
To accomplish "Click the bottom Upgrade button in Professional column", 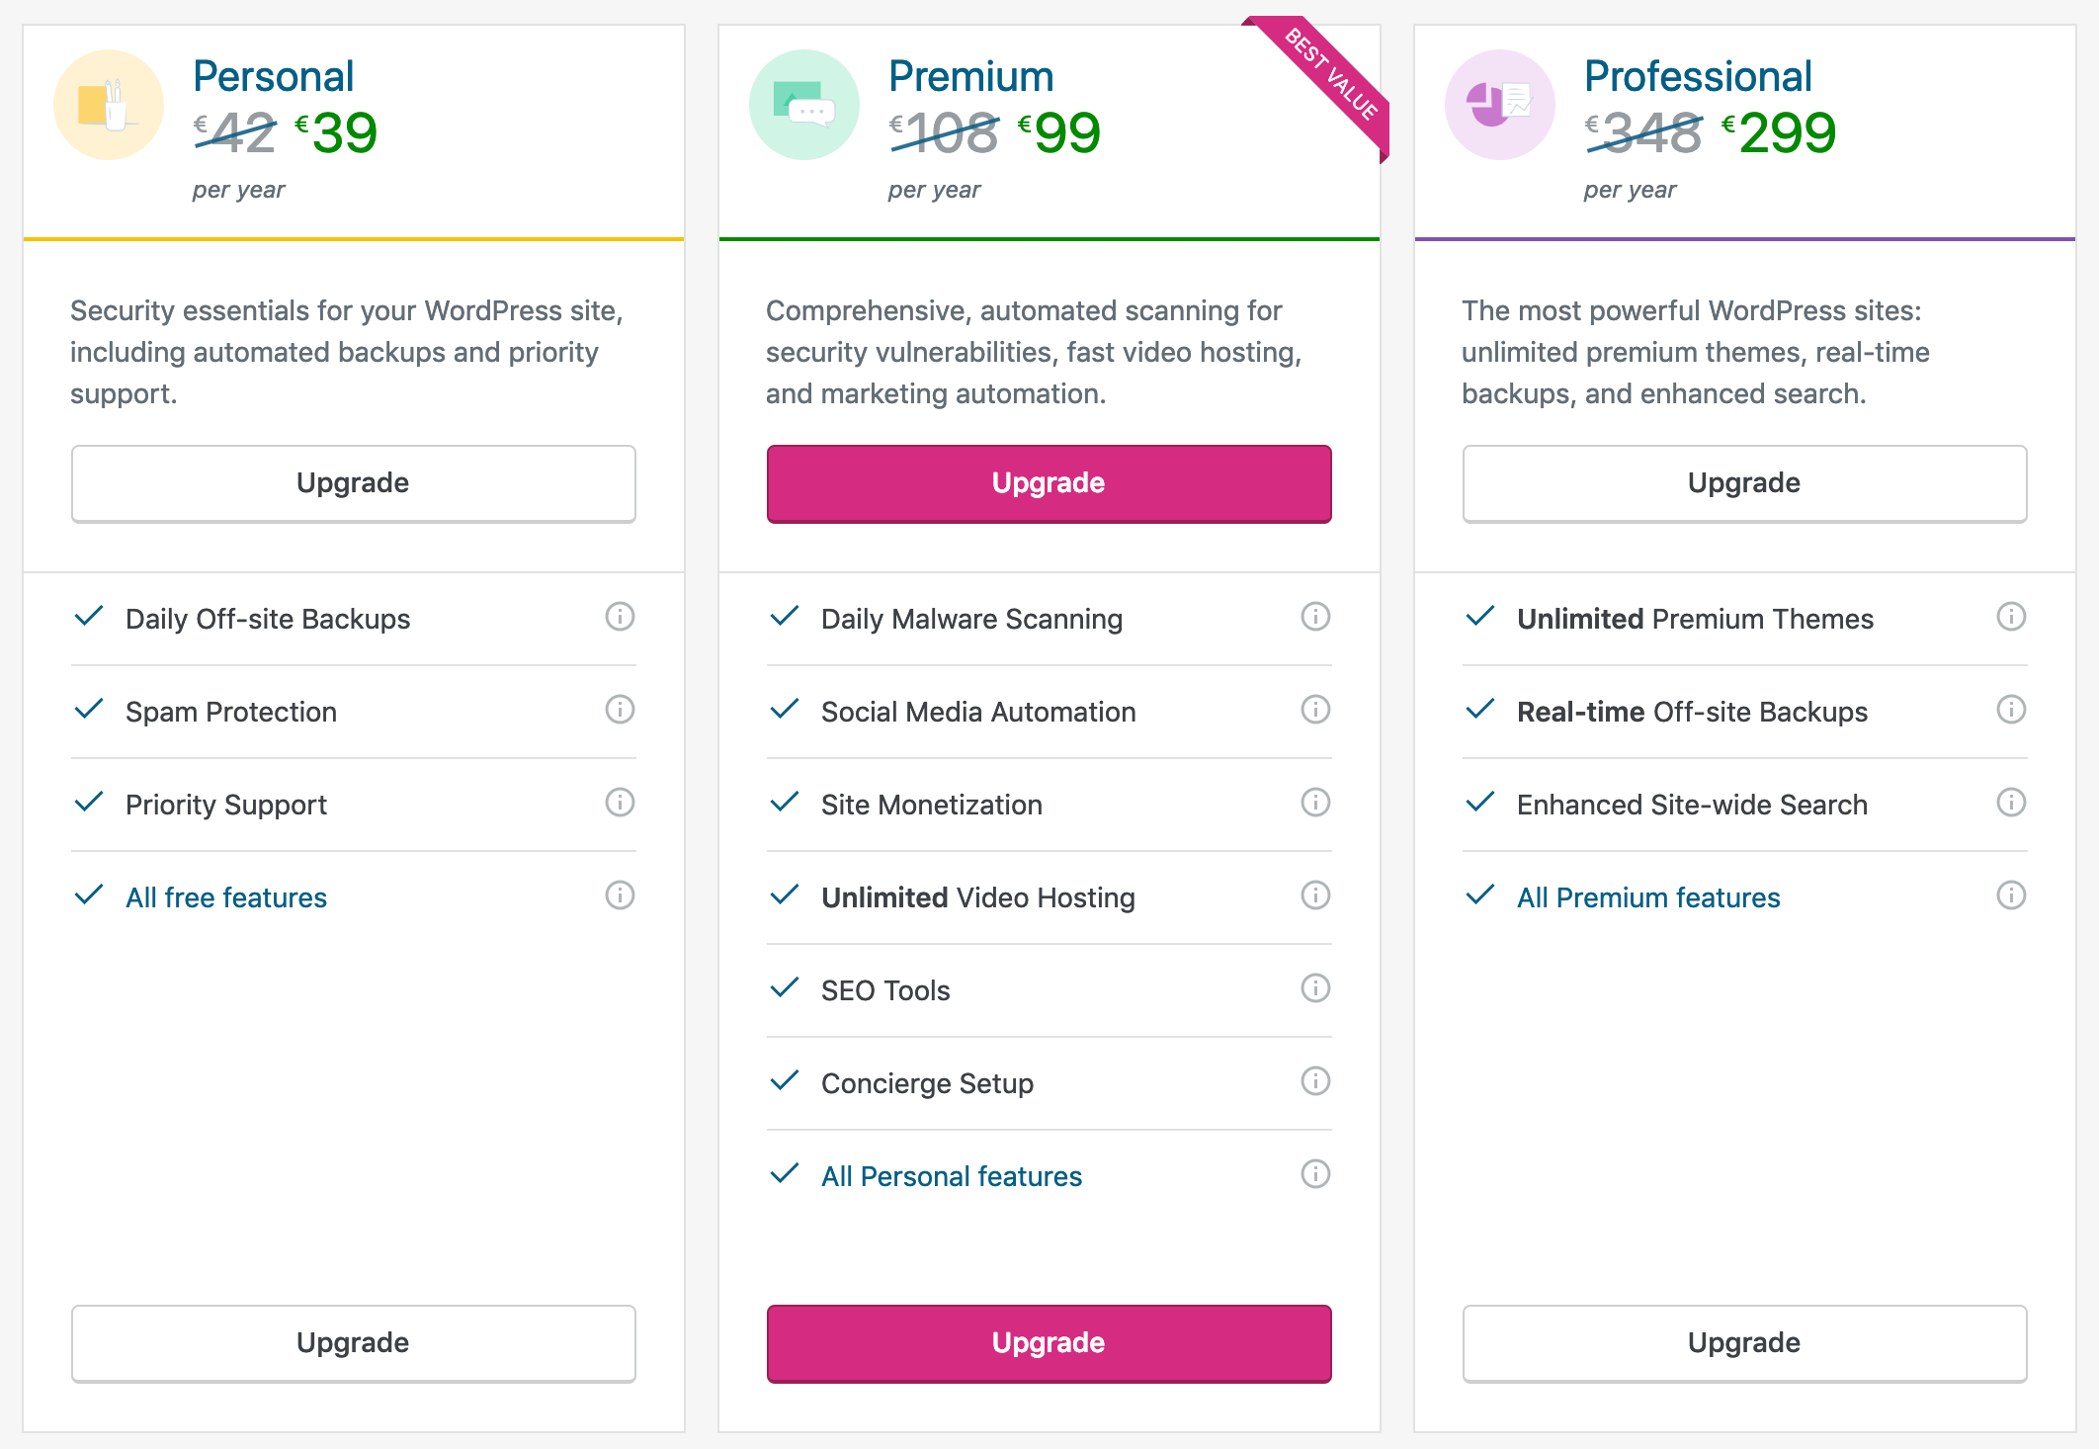I will (1744, 1343).
